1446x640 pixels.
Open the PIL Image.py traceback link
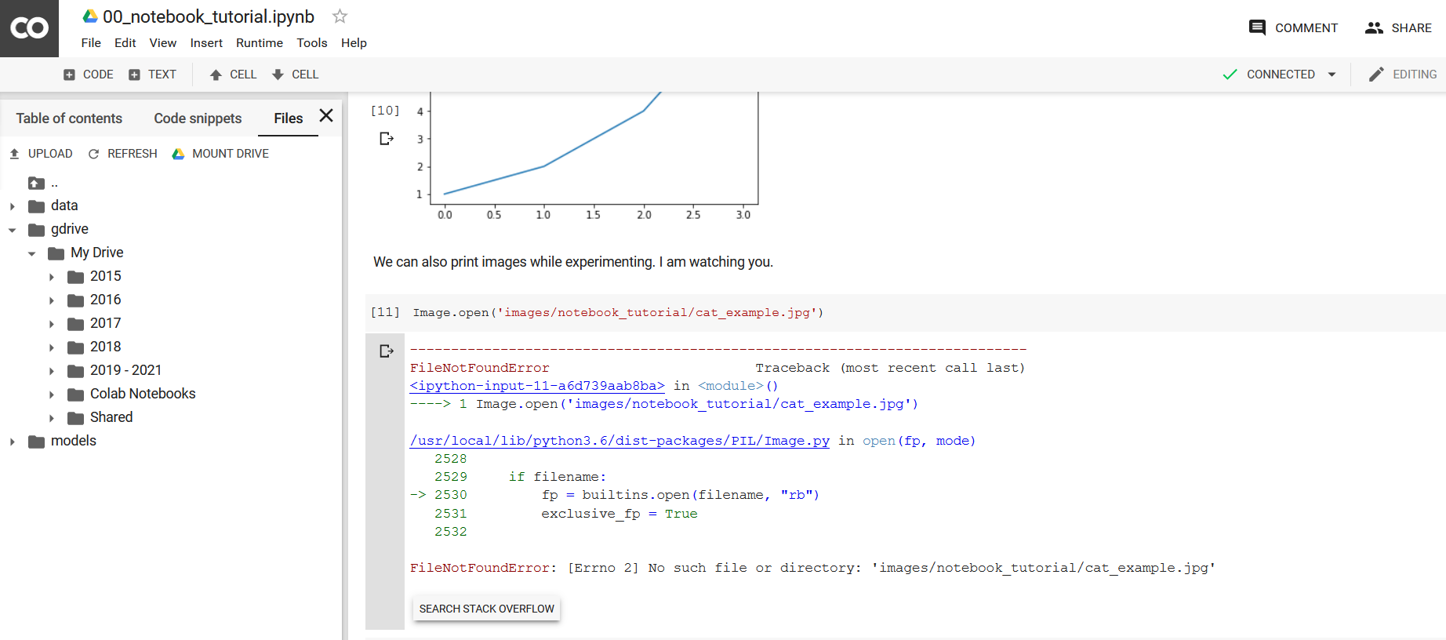coord(619,441)
